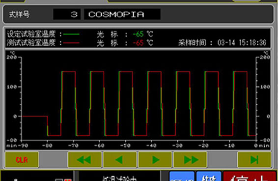Viewport: 278px width, 181px height.
Task: Click the -50 min mark on time axis
Action: [x=125, y=146]
